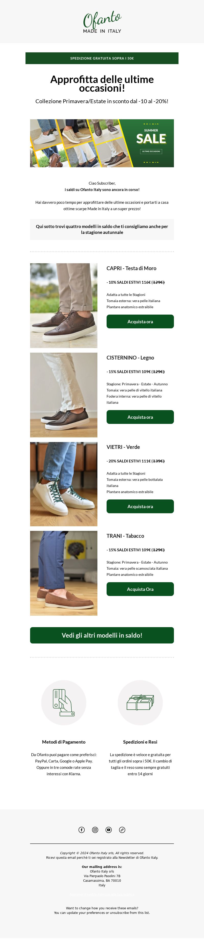Click the website link chain icon

pos(122,830)
